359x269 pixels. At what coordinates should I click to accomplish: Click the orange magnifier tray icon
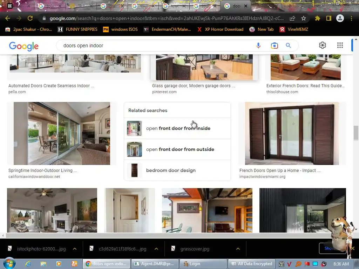[x=298, y=264]
